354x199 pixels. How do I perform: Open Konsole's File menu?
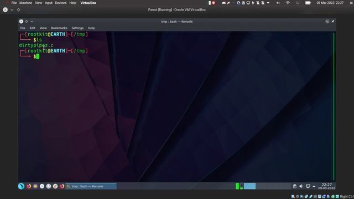pyautogui.click(x=23, y=28)
